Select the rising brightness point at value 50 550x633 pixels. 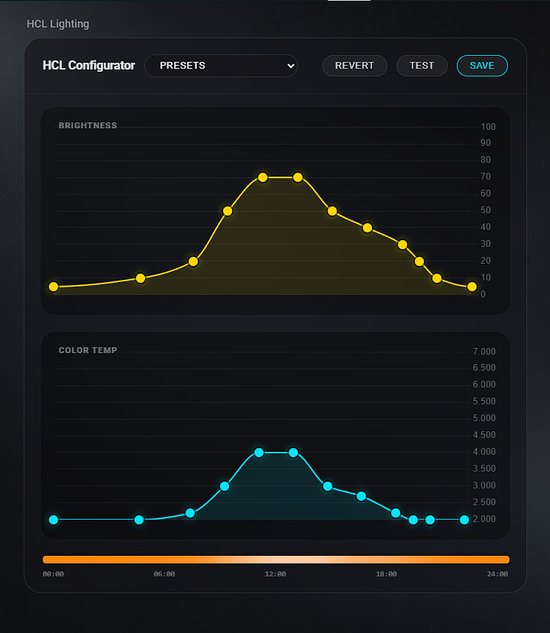point(228,211)
